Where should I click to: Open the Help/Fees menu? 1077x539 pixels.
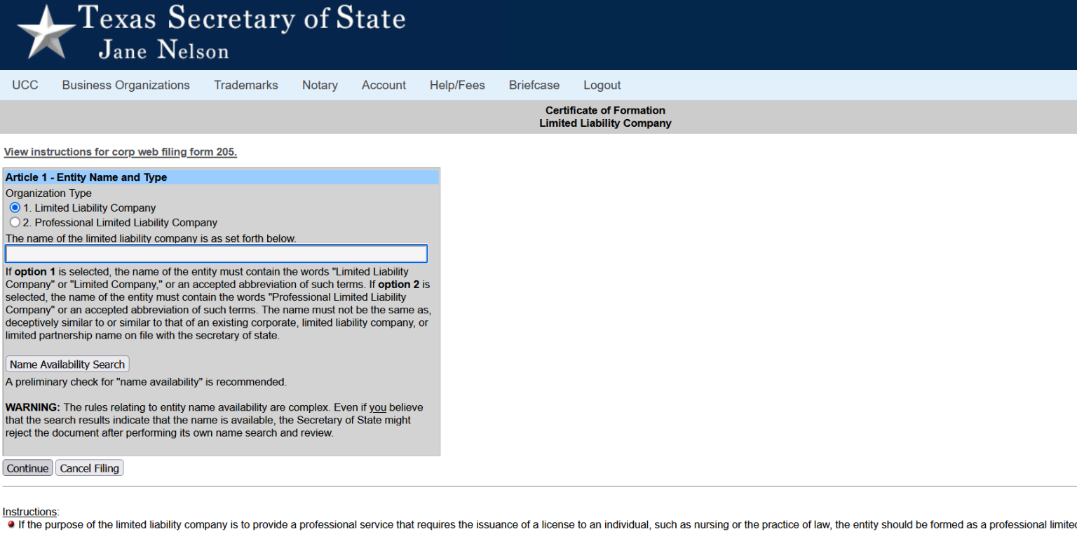point(457,85)
